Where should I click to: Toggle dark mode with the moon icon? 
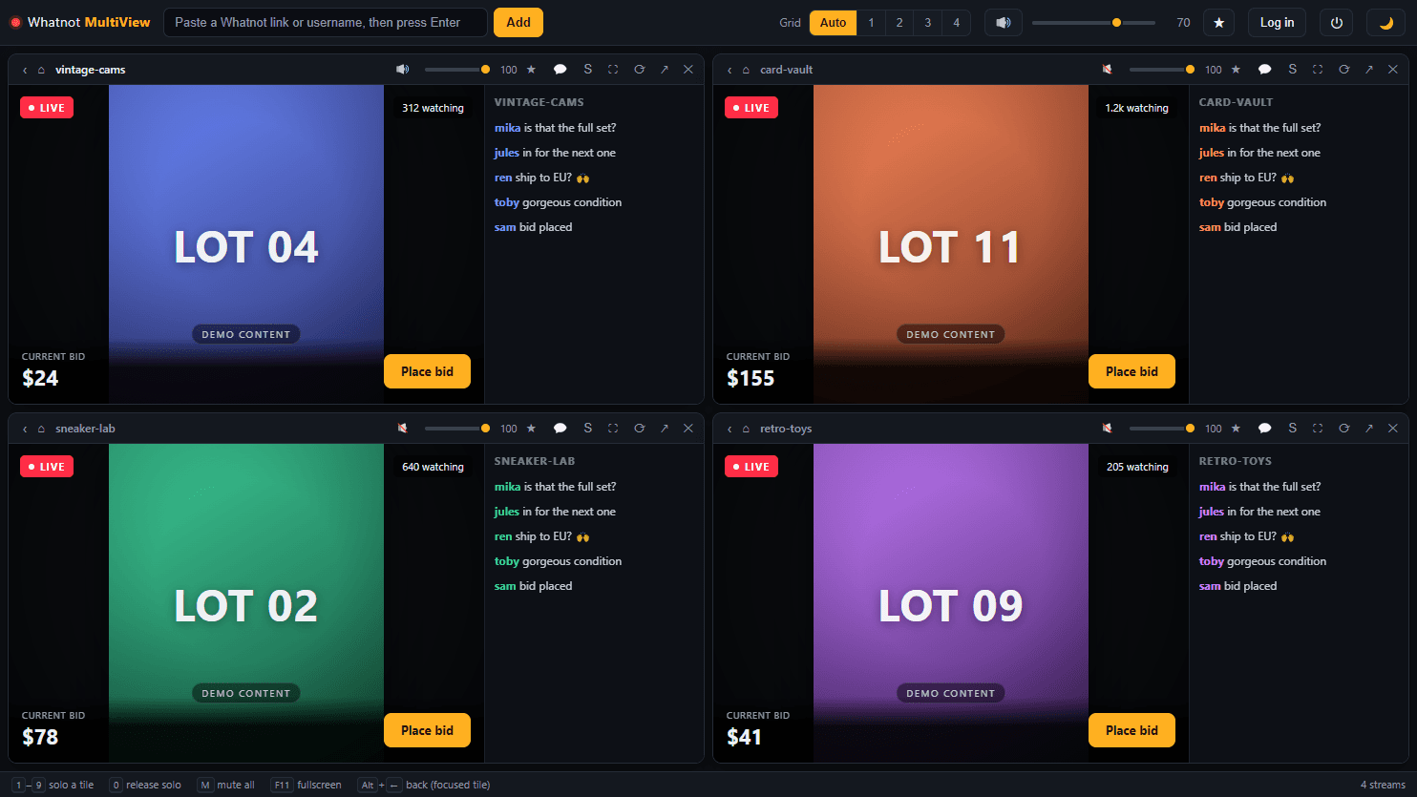click(1385, 23)
